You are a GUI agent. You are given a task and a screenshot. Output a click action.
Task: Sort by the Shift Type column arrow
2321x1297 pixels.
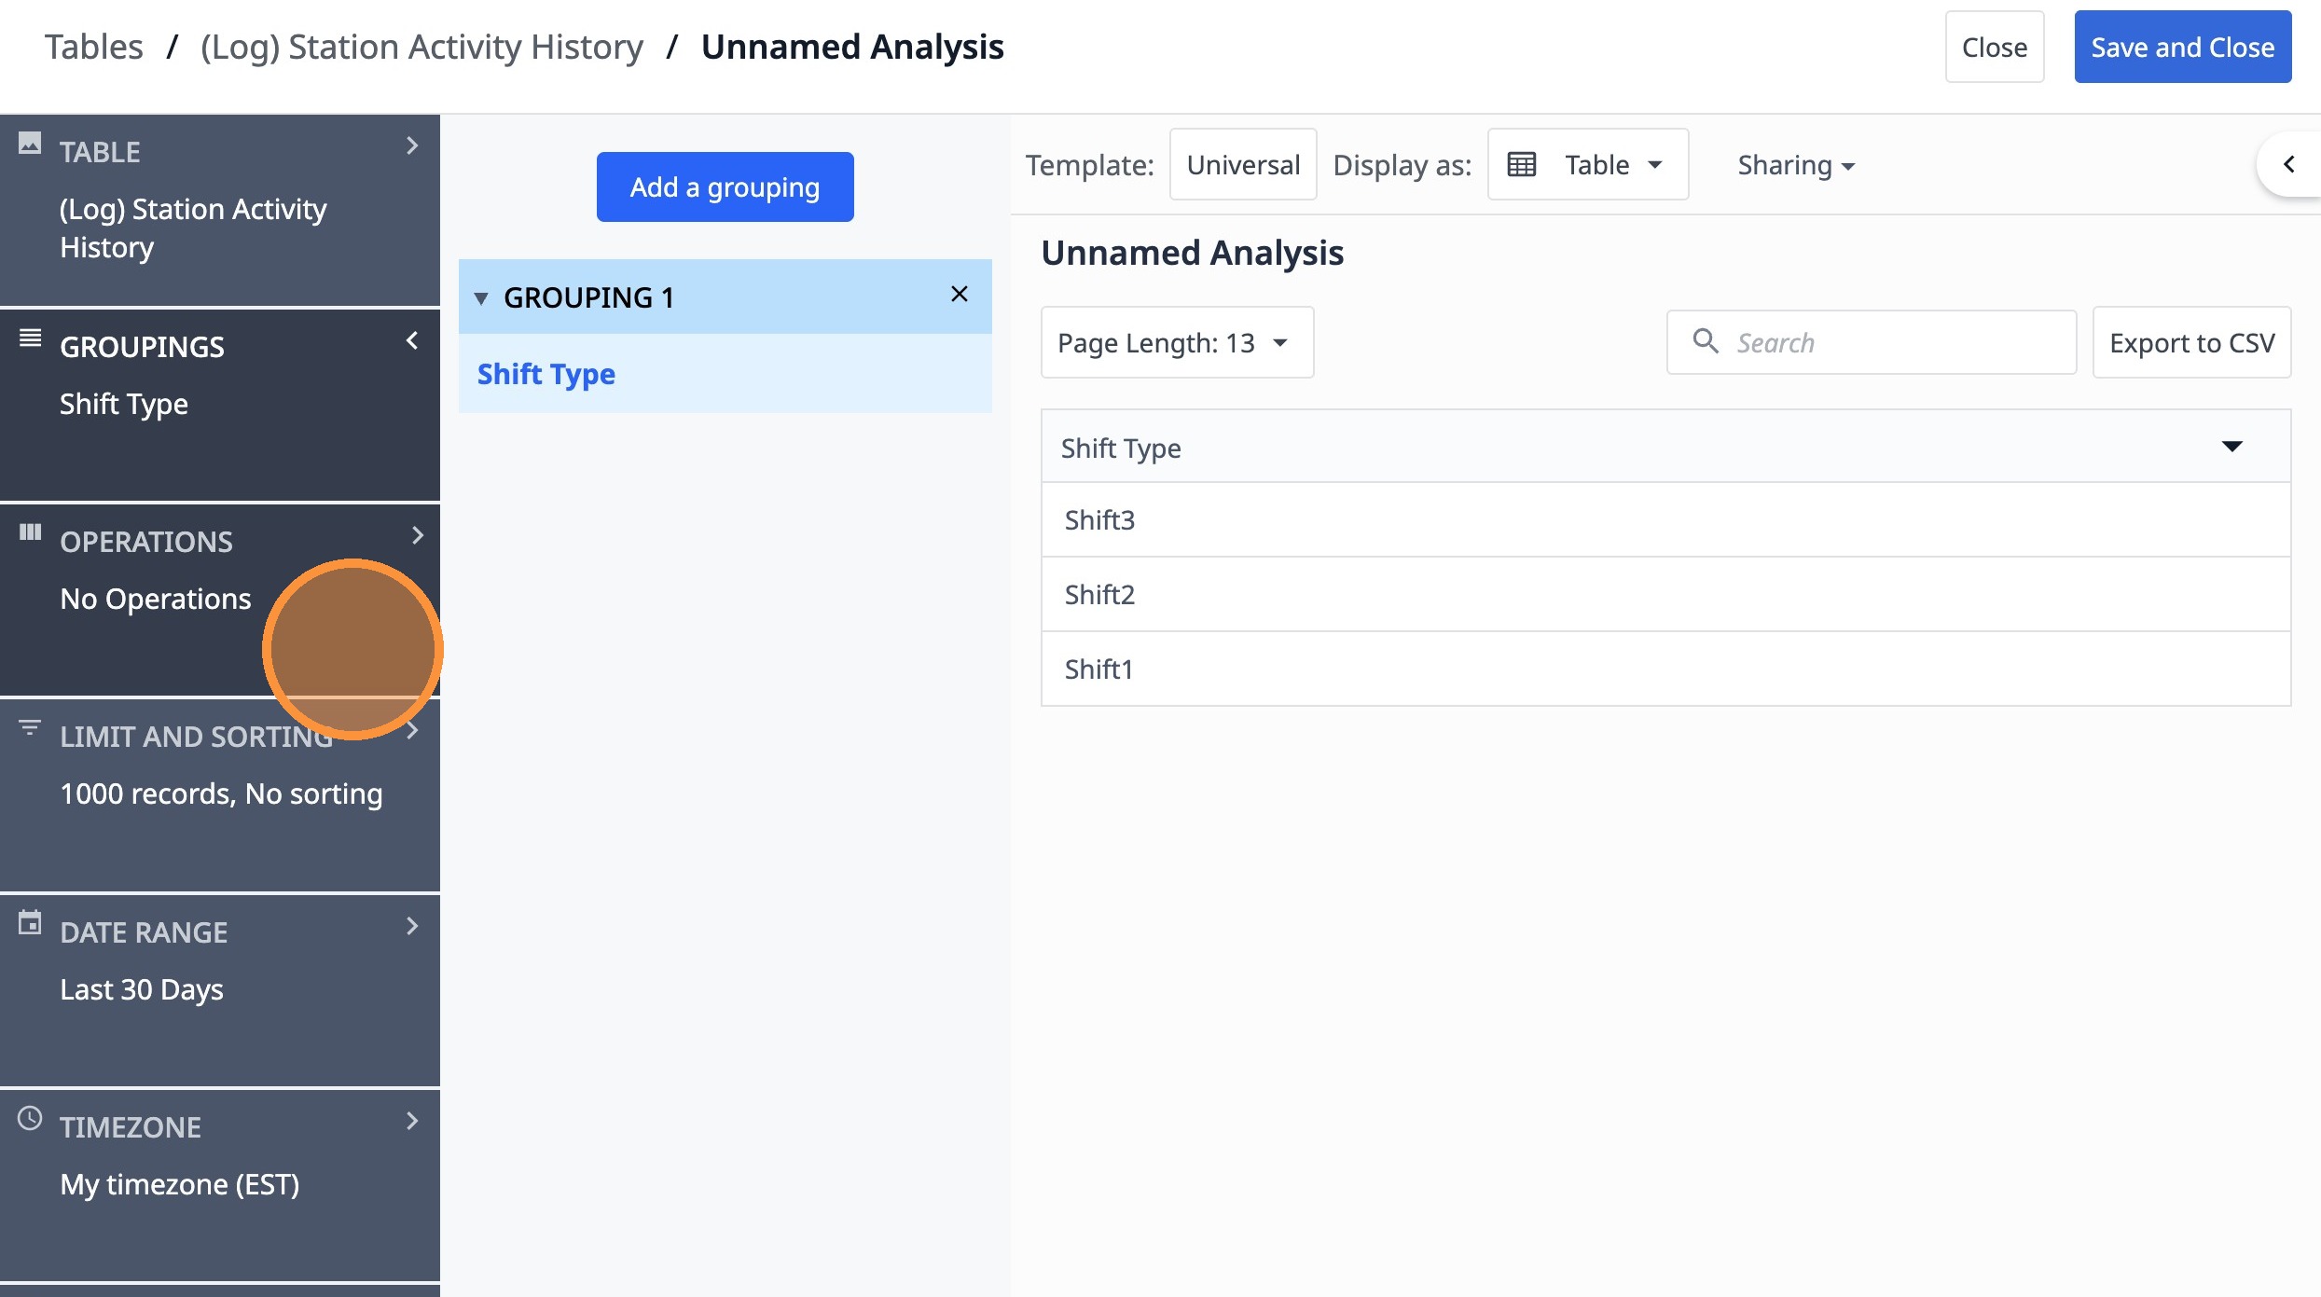tap(2231, 447)
